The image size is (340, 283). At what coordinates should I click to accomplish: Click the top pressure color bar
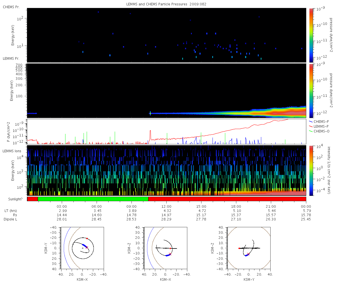pyautogui.click(x=312, y=35)
